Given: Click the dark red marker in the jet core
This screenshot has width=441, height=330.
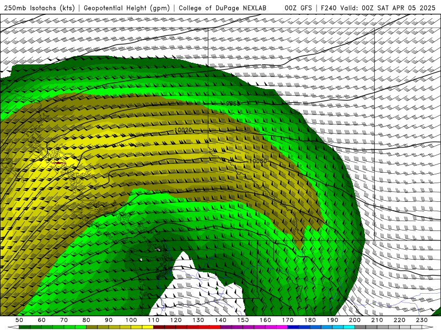Looking at the screenshot, I should (59, 163).
